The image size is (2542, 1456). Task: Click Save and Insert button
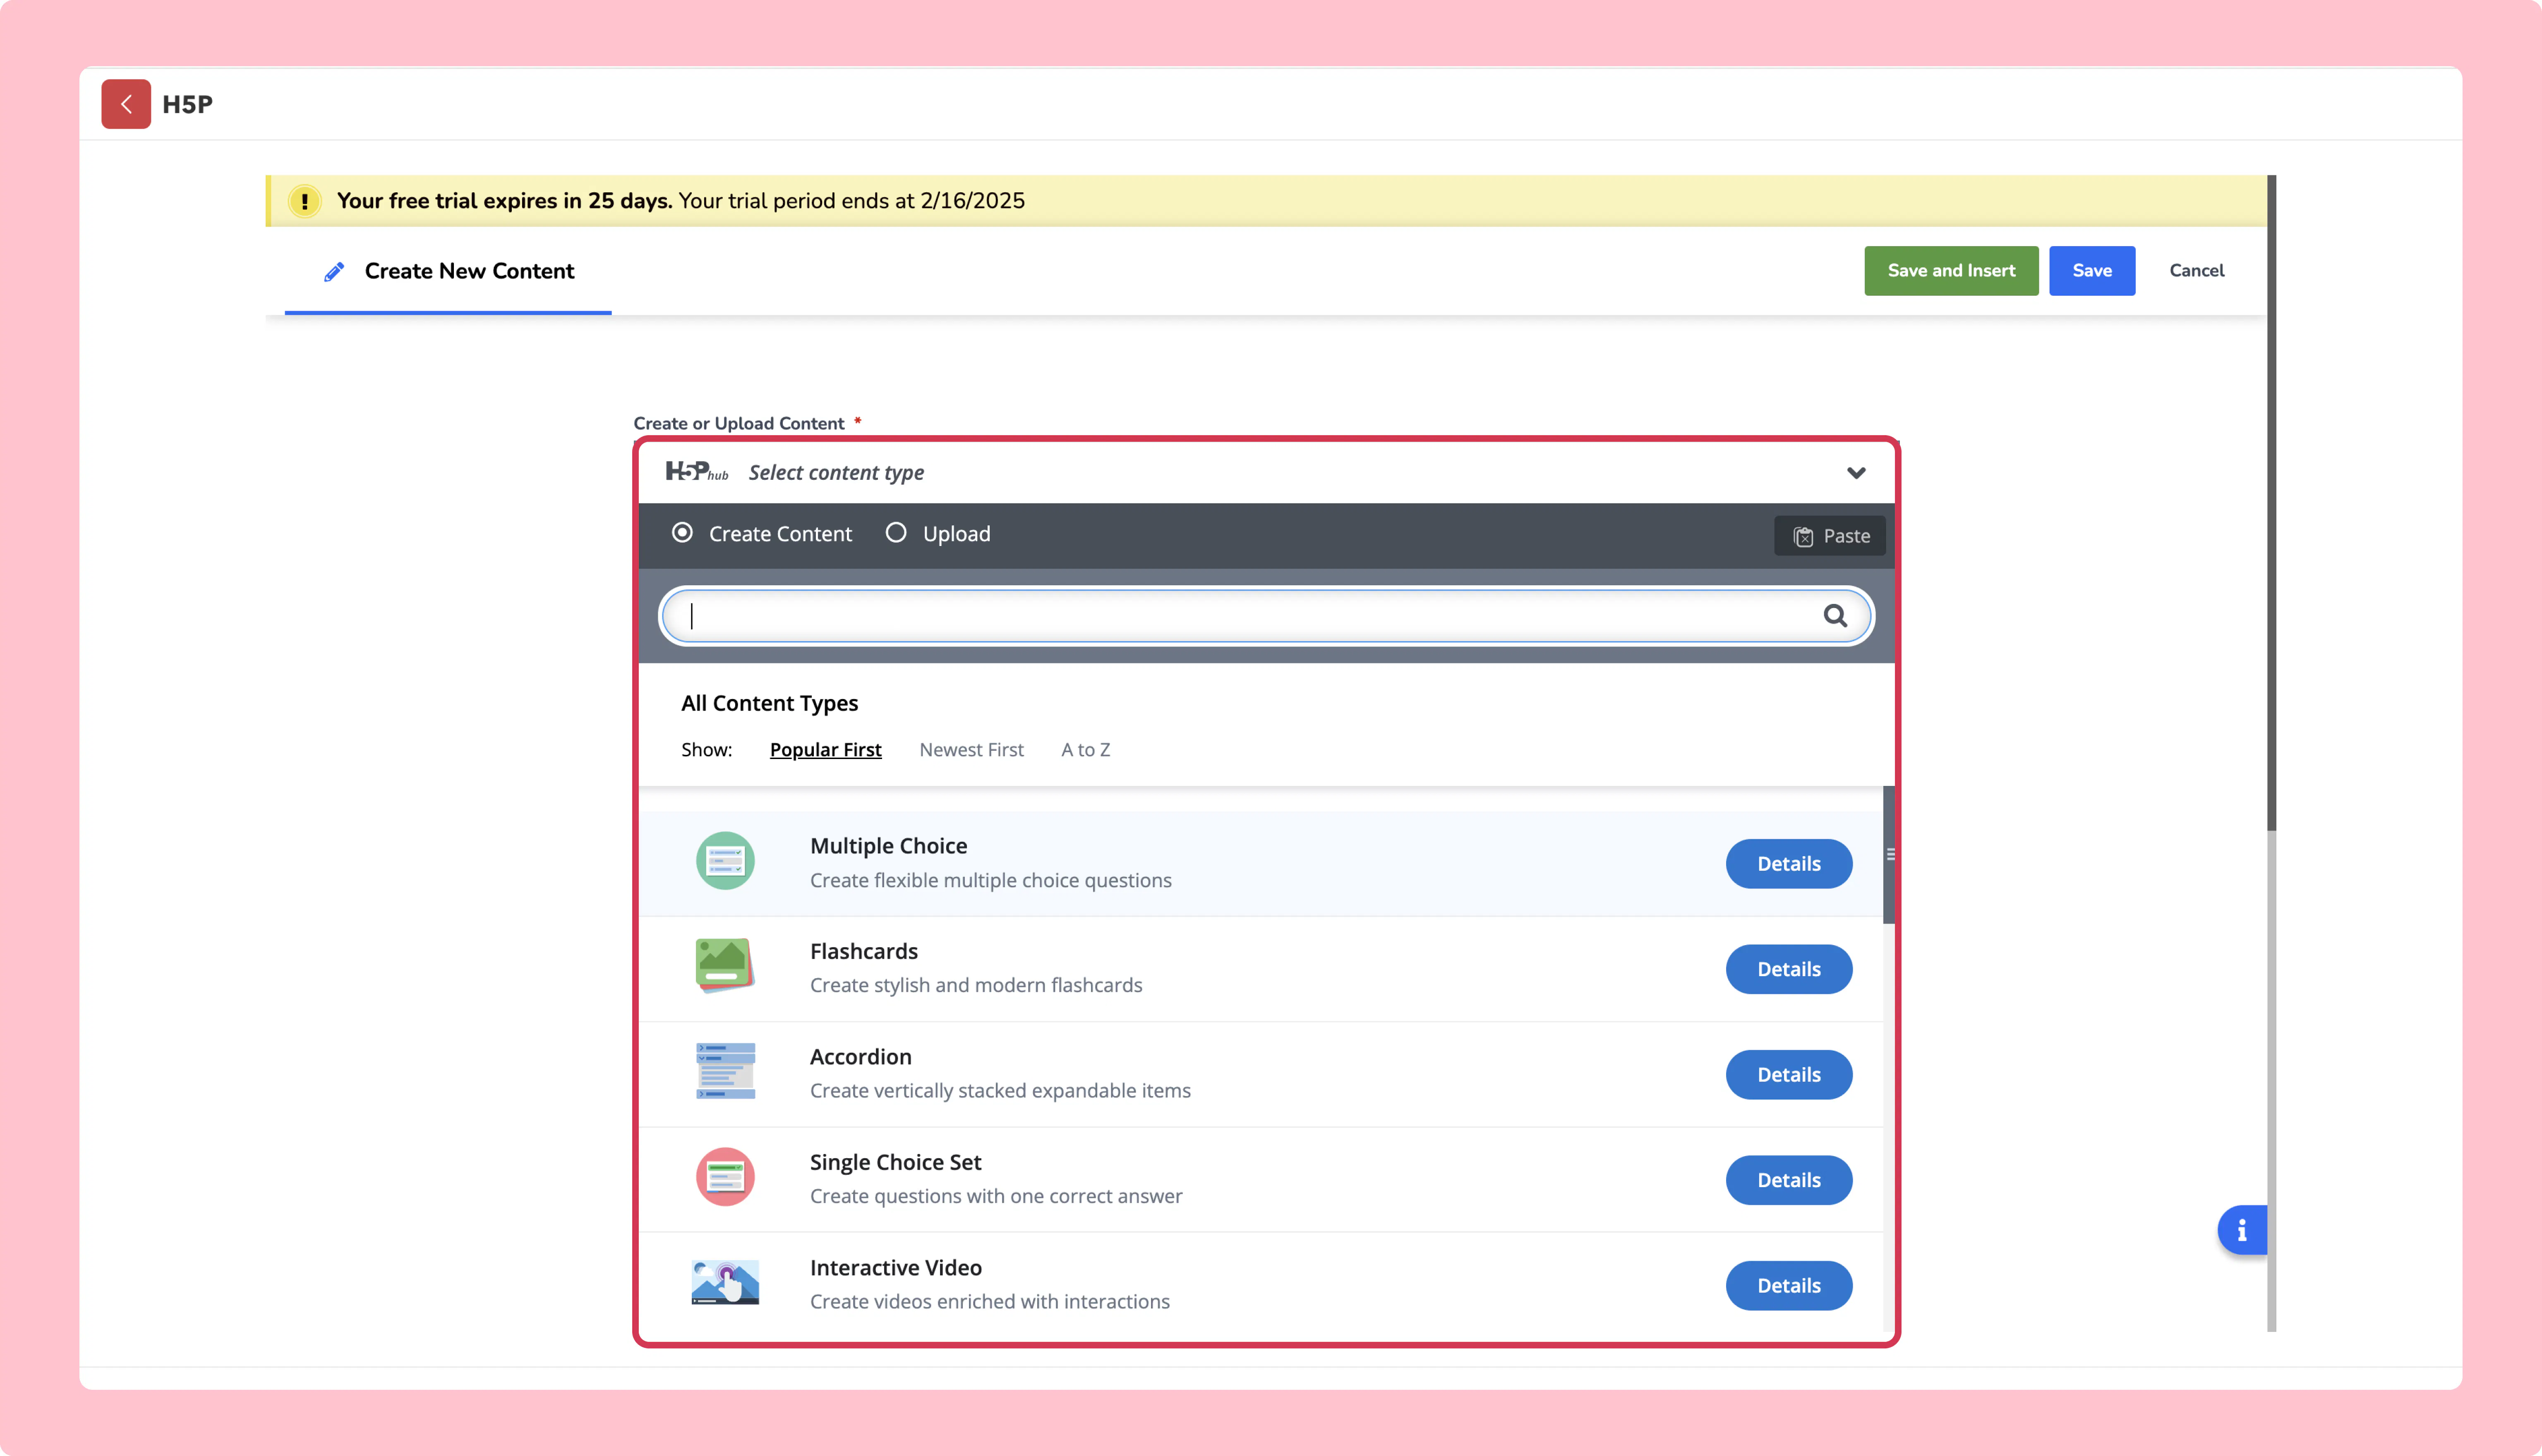tap(1951, 271)
